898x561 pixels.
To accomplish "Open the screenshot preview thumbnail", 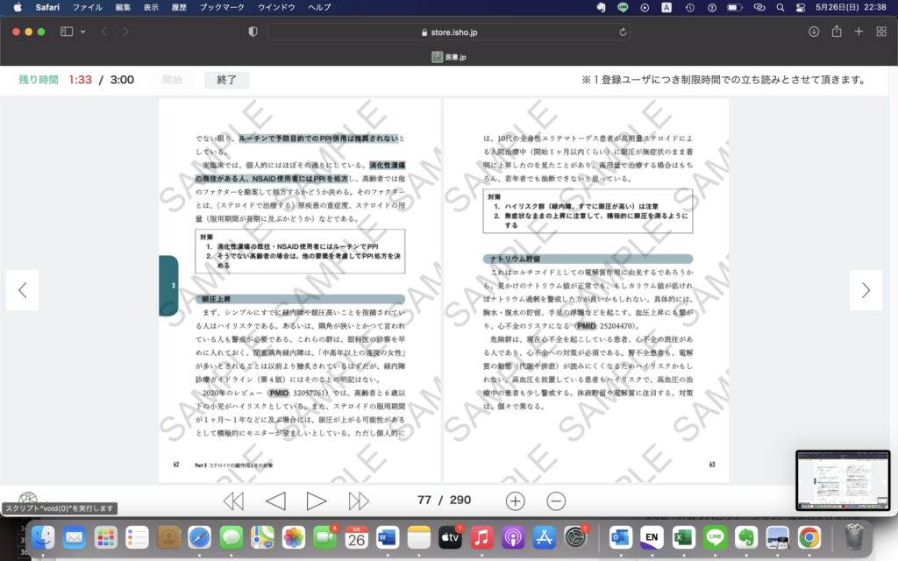I will pos(842,480).
